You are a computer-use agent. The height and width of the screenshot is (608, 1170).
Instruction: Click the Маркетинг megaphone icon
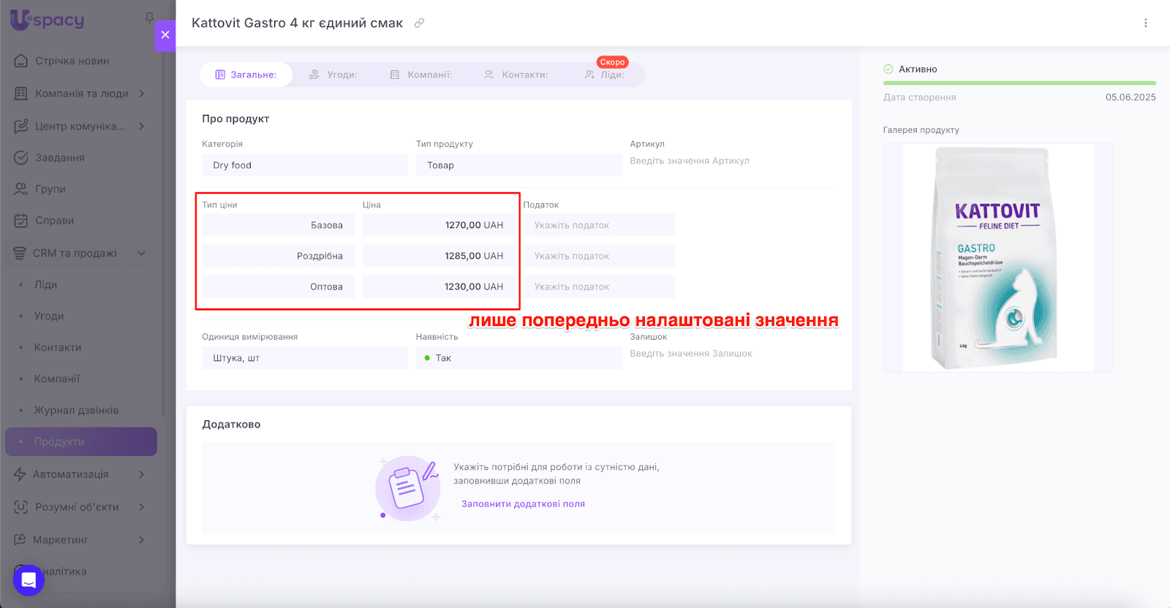[20, 539]
